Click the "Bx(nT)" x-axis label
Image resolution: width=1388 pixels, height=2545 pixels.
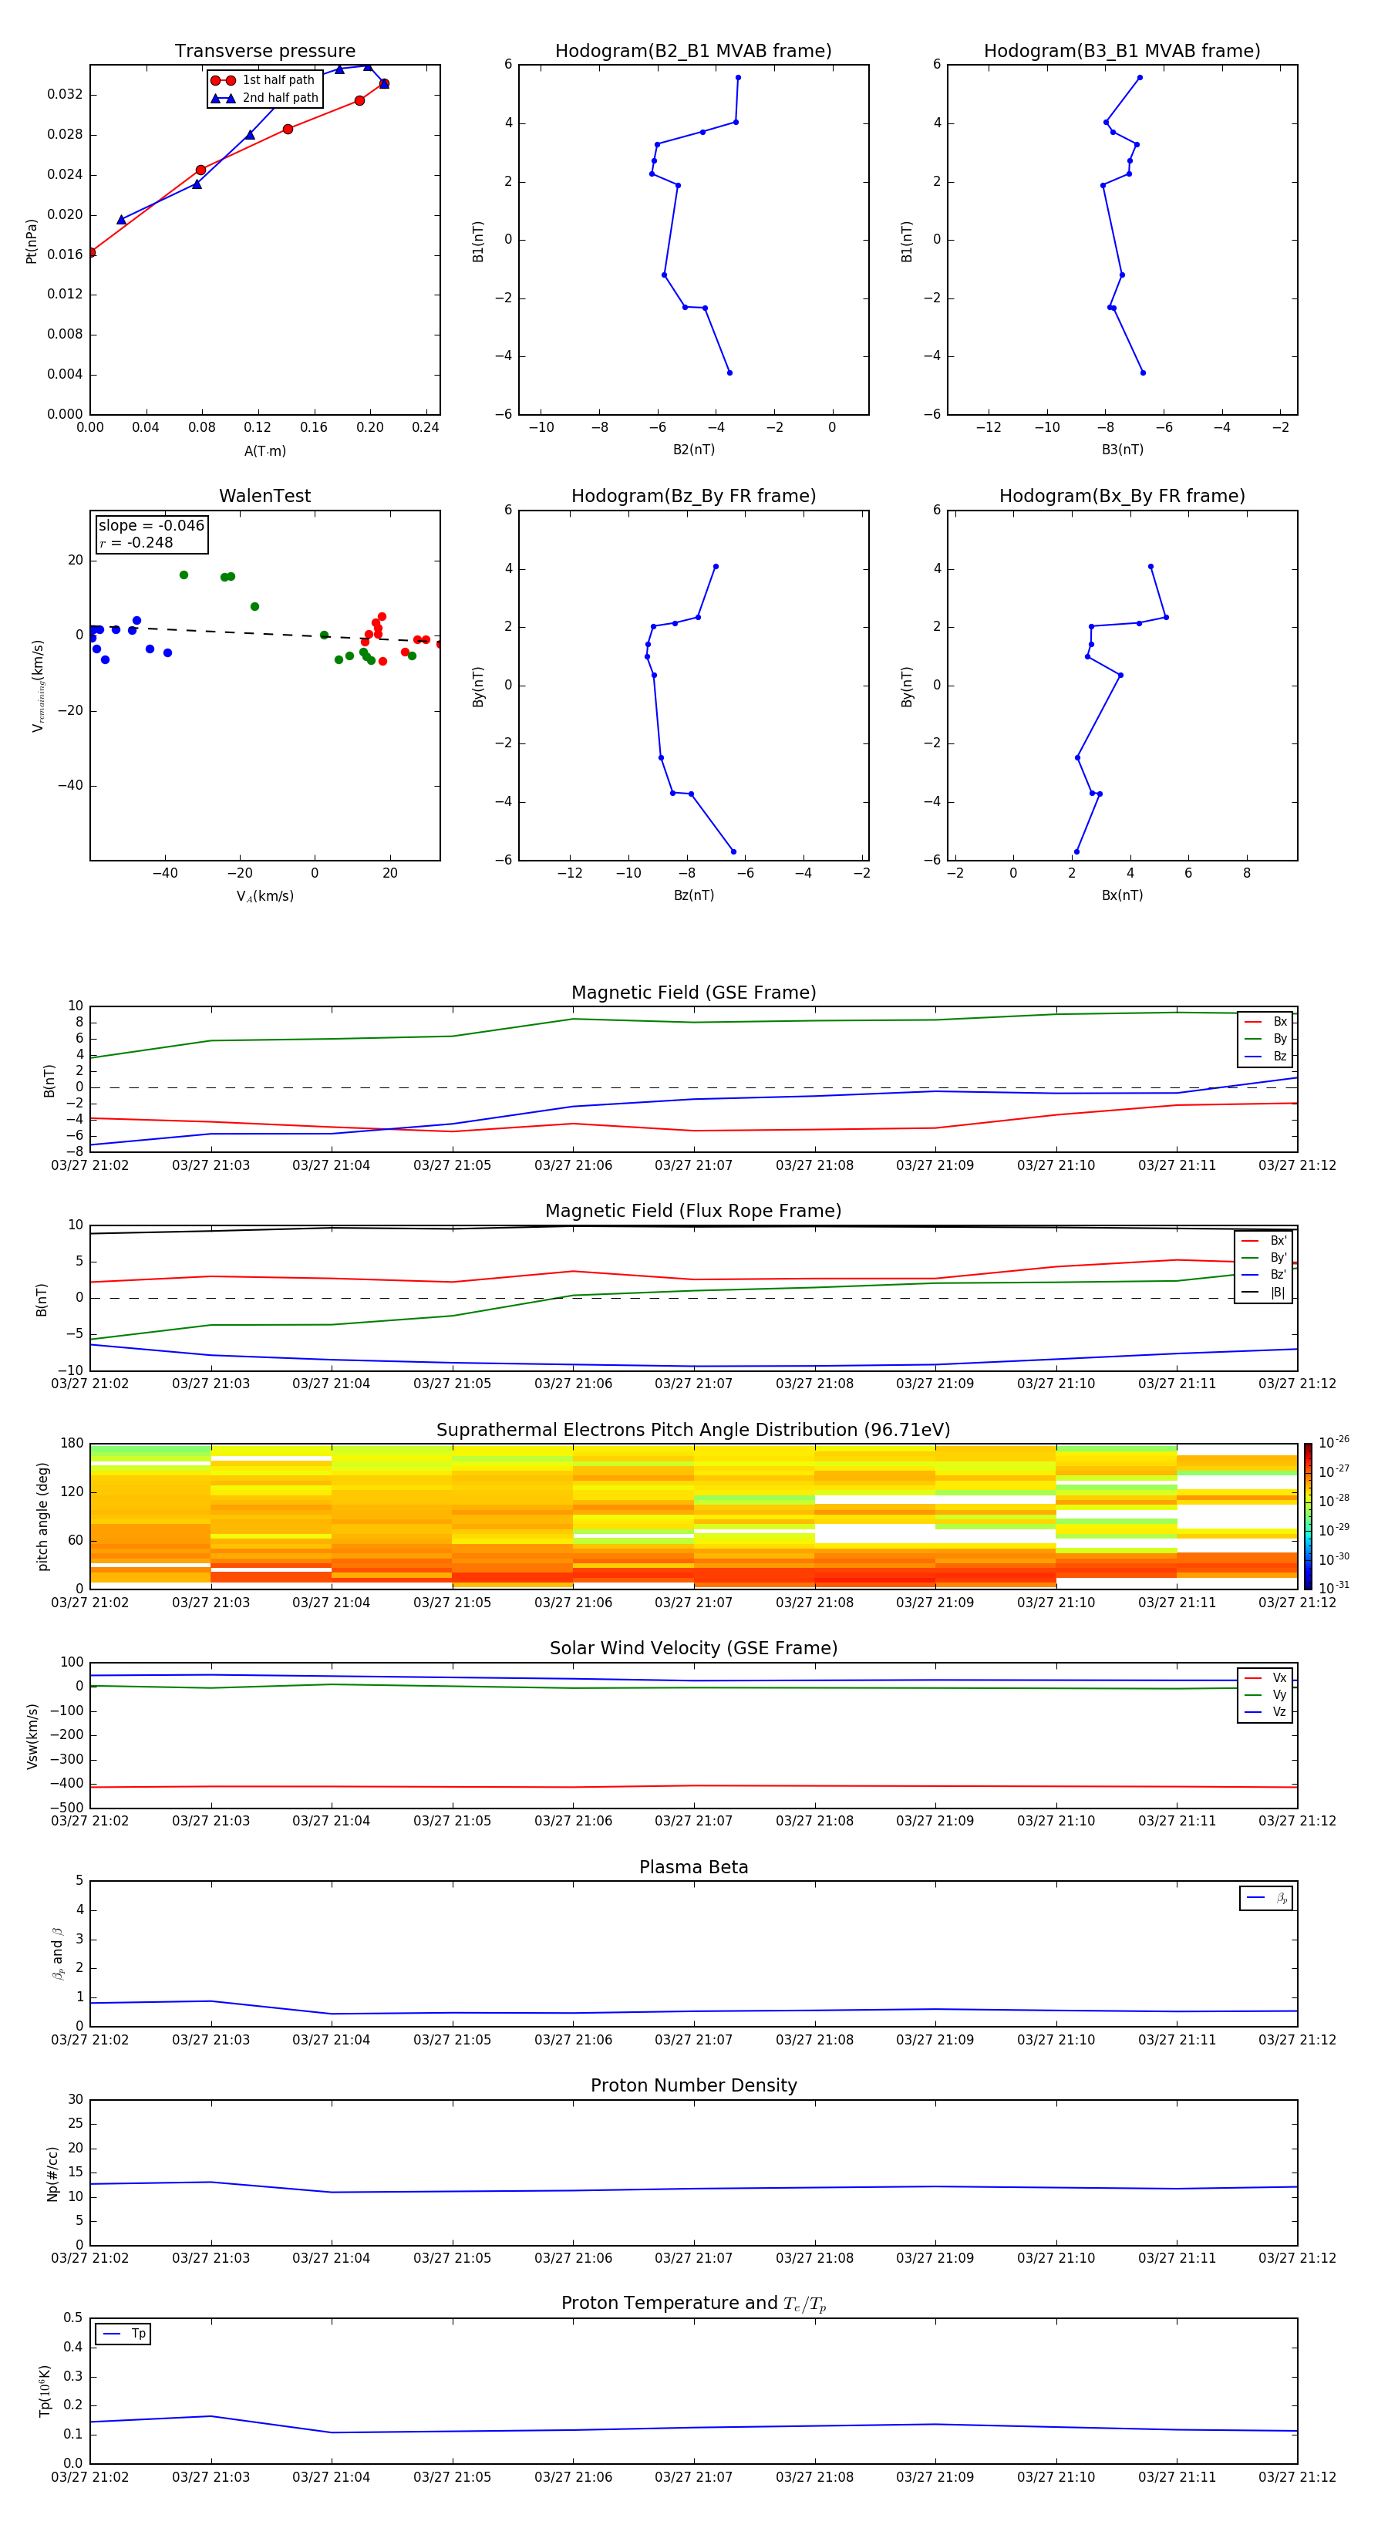point(1122,895)
